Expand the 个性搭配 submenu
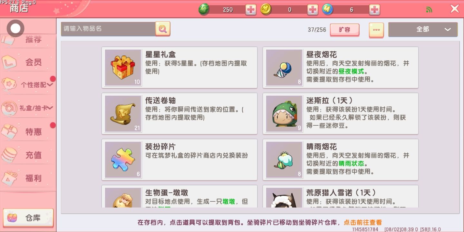This screenshot has width=464, height=232. click(28, 85)
